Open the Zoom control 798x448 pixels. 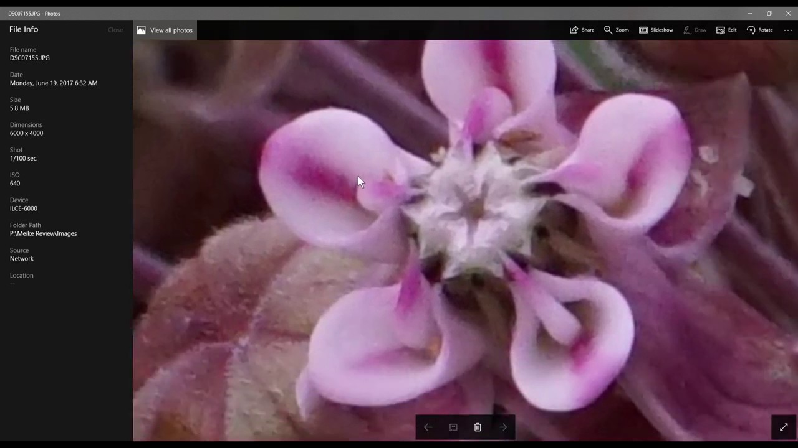tap(616, 30)
